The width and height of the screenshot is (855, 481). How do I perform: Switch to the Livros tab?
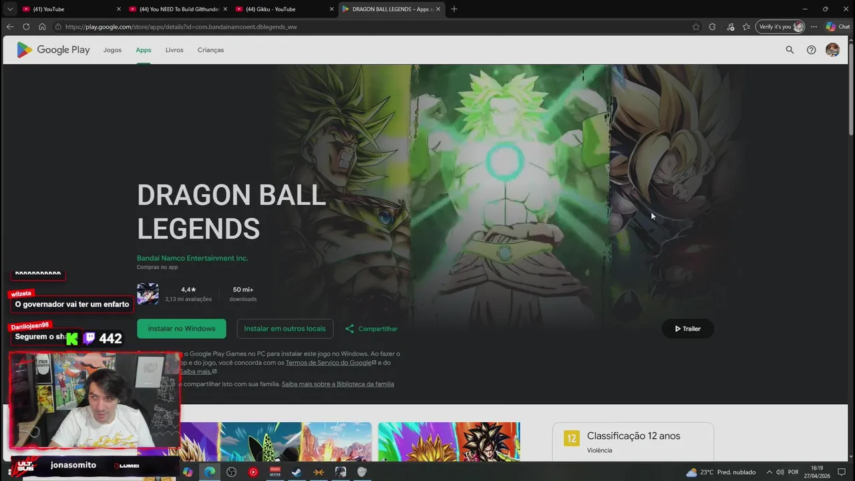(174, 50)
